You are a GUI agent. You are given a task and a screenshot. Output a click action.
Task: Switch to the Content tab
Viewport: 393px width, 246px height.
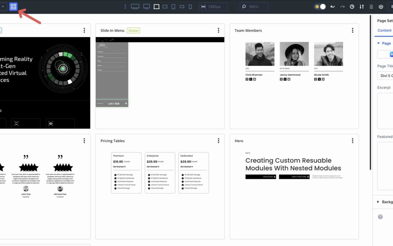pos(384,30)
